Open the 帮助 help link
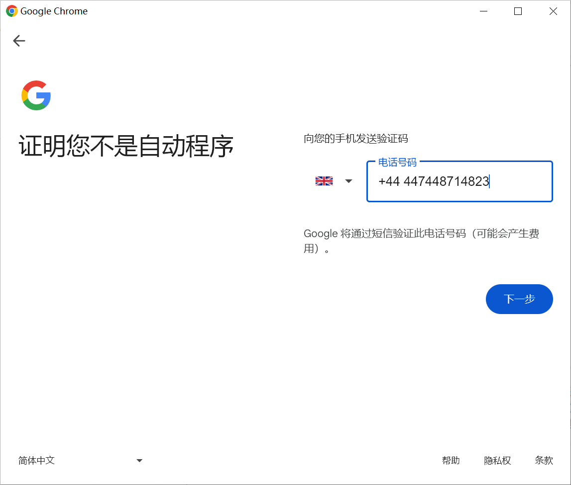Viewport: 571px width, 485px height. 451,461
